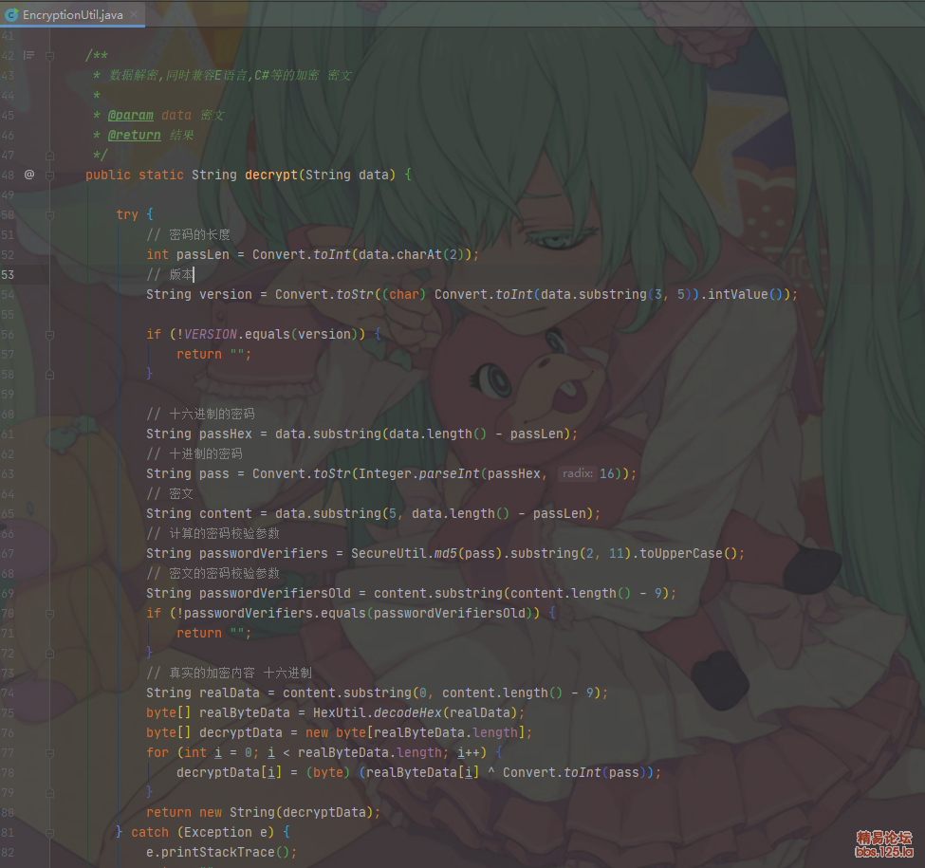Close the EncryptionUtil.java tab
The height and width of the screenshot is (868, 925).
pyautogui.click(x=134, y=15)
